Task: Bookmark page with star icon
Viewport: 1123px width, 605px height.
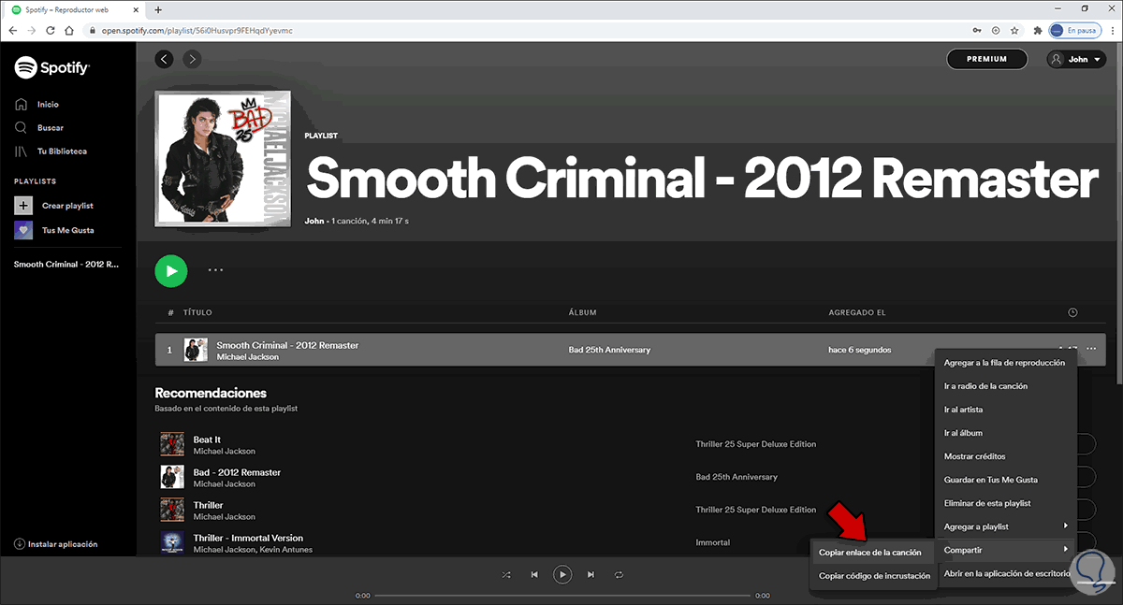Action: (x=1014, y=30)
